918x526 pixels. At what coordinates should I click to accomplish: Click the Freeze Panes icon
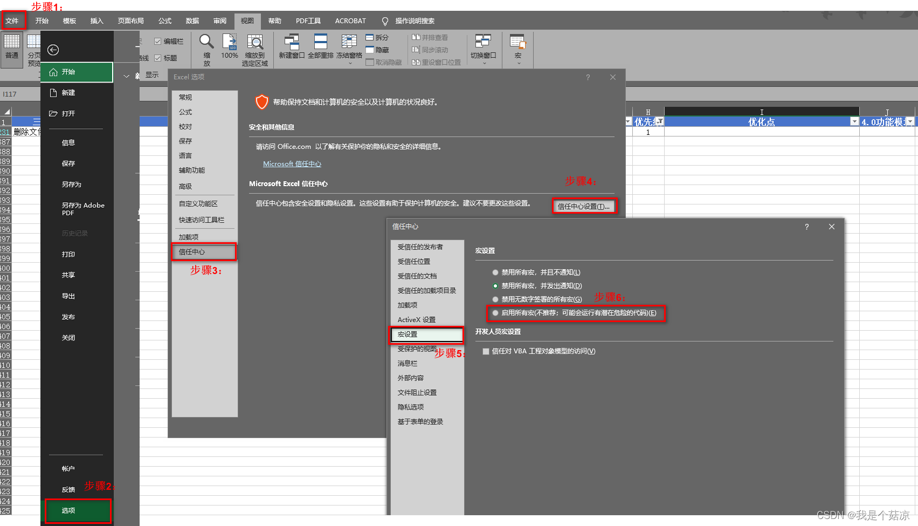pyautogui.click(x=349, y=42)
